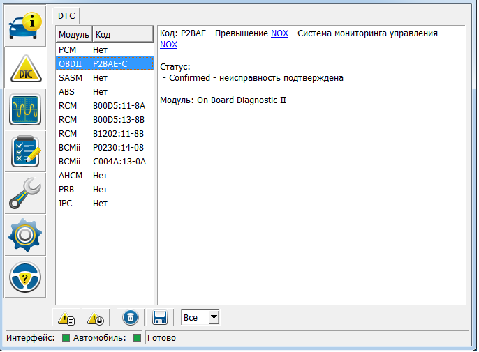Select the DTC warning triangle sidebar icon
479x352 pixels.
coord(26,68)
